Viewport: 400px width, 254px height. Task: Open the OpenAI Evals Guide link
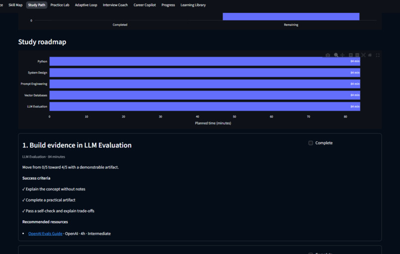(x=45, y=234)
